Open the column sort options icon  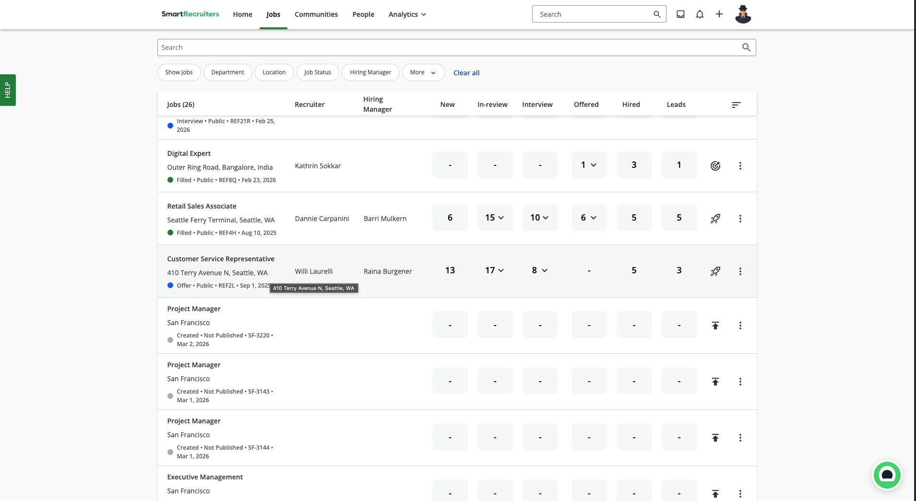[x=736, y=105]
